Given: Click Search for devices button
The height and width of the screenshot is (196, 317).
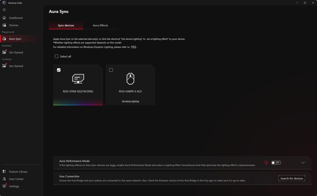Looking at the screenshot, I should click(292, 178).
